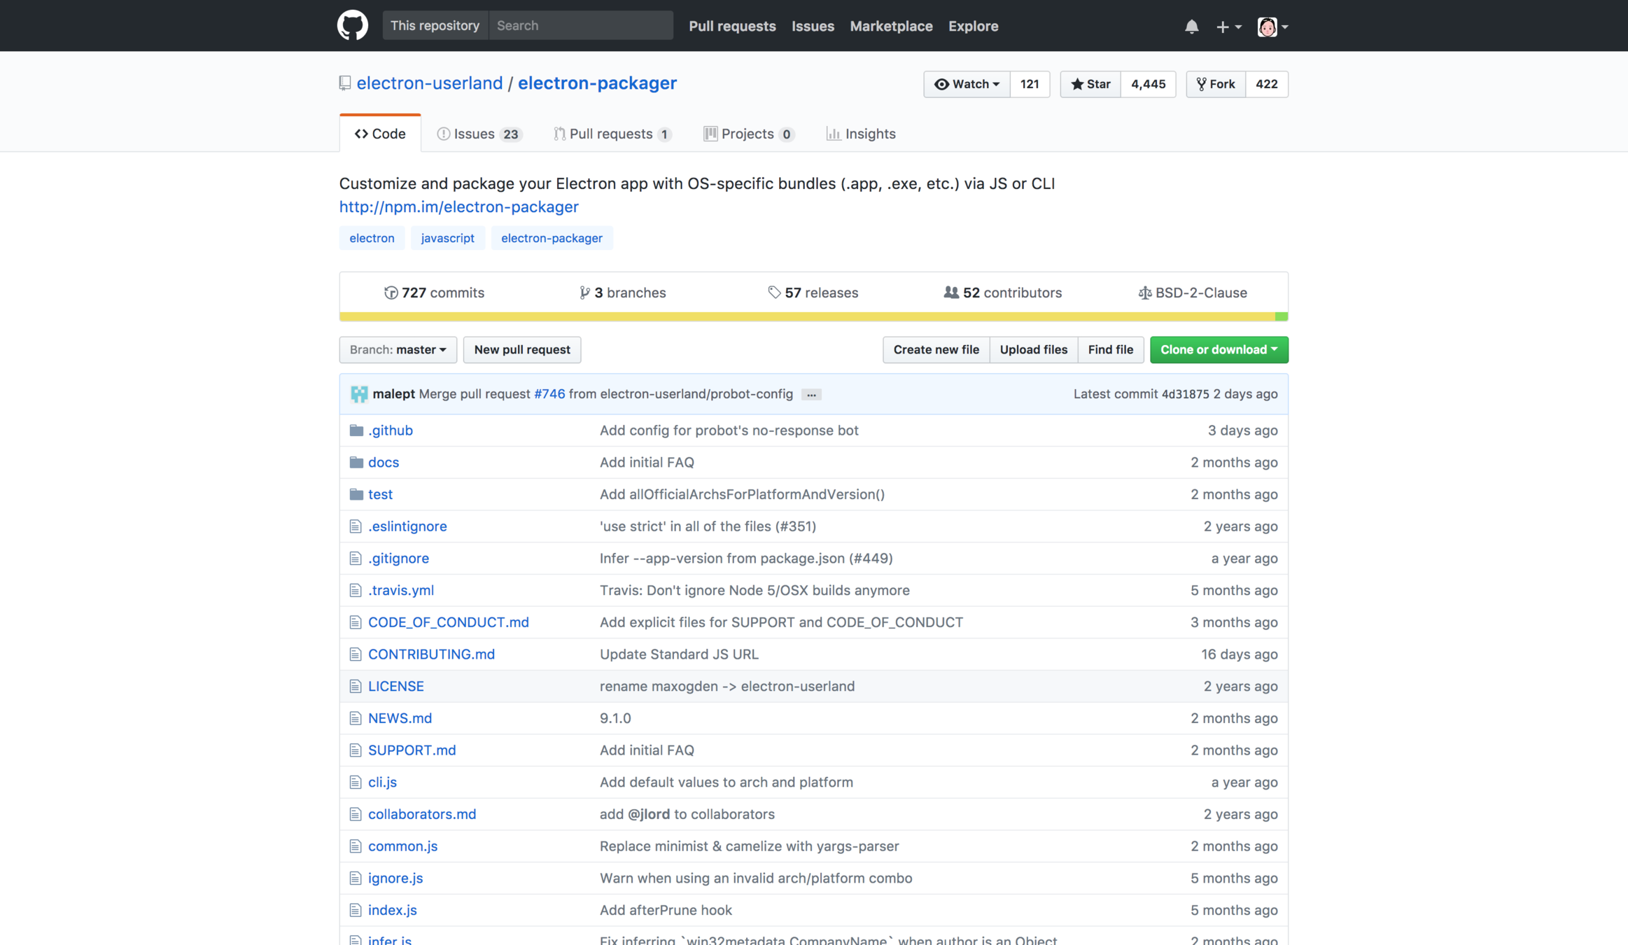
Task: Star the electron-packager repository
Action: [x=1090, y=84]
